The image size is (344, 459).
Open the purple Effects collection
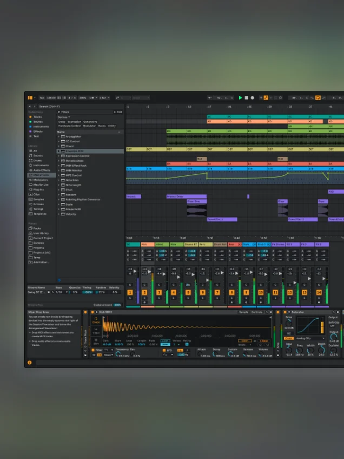click(x=38, y=132)
